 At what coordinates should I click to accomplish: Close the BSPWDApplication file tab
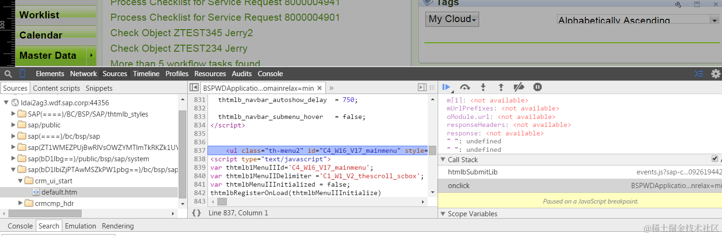pyautogui.click(x=320, y=88)
